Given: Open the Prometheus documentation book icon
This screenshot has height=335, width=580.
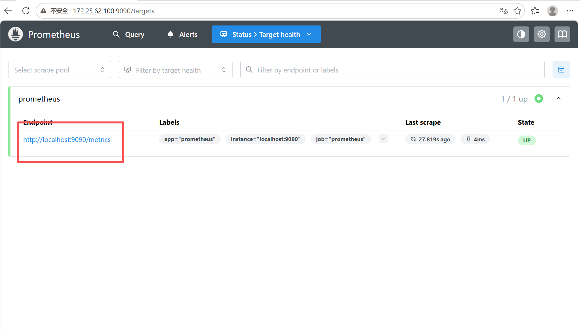Looking at the screenshot, I should pos(562,34).
